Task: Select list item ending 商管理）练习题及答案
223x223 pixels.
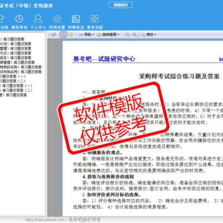Action: (x=17, y=62)
